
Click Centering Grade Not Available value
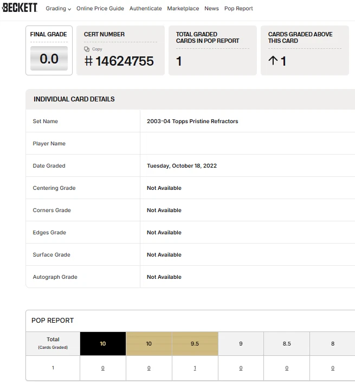164,188
